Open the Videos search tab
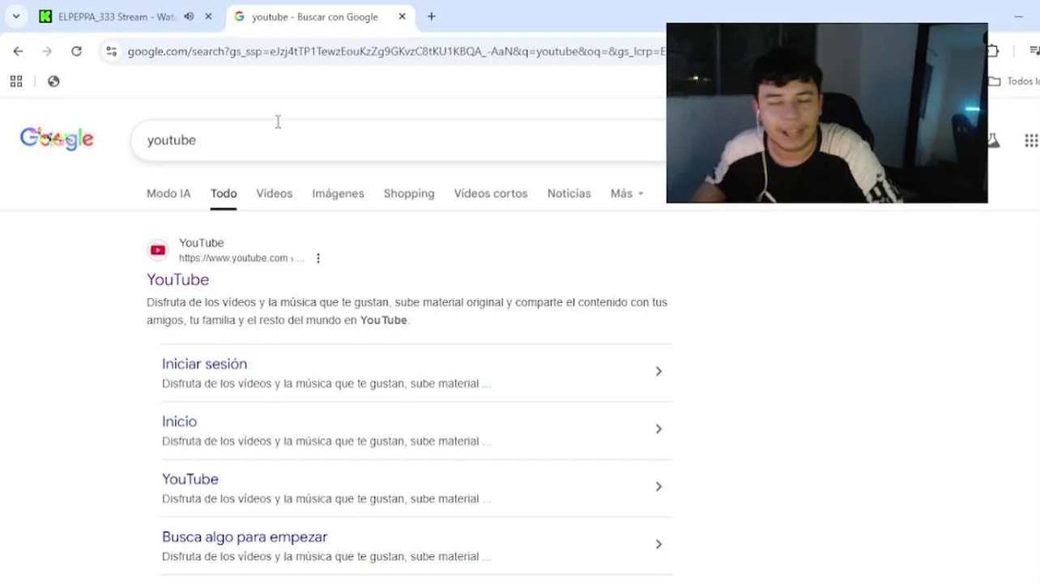The width and height of the screenshot is (1040, 583). [x=275, y=194]
